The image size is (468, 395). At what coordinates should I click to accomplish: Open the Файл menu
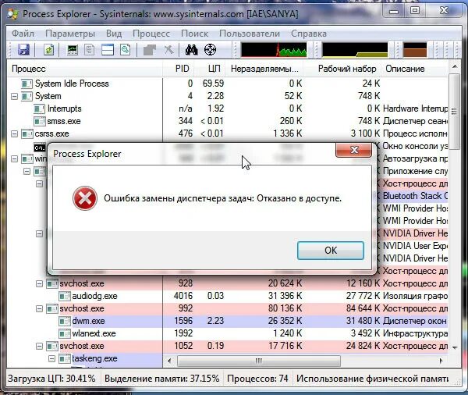23,34
